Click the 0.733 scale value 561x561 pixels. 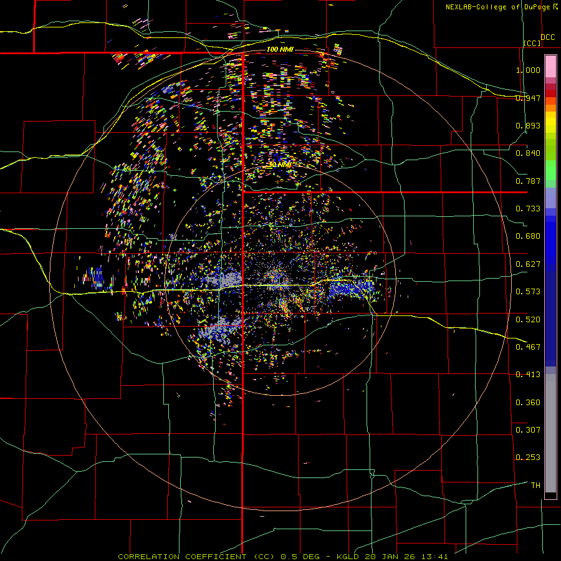click(x=528, y=209)
